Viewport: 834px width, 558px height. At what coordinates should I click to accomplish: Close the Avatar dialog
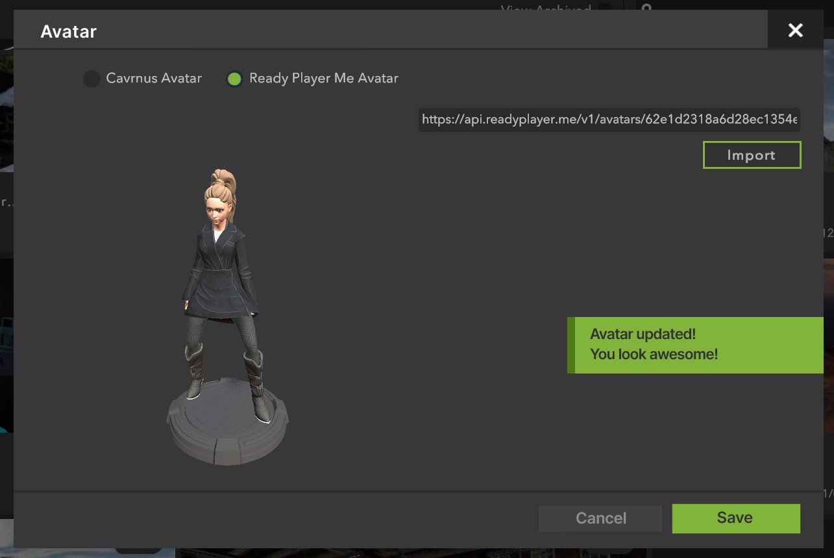[796, 30]
